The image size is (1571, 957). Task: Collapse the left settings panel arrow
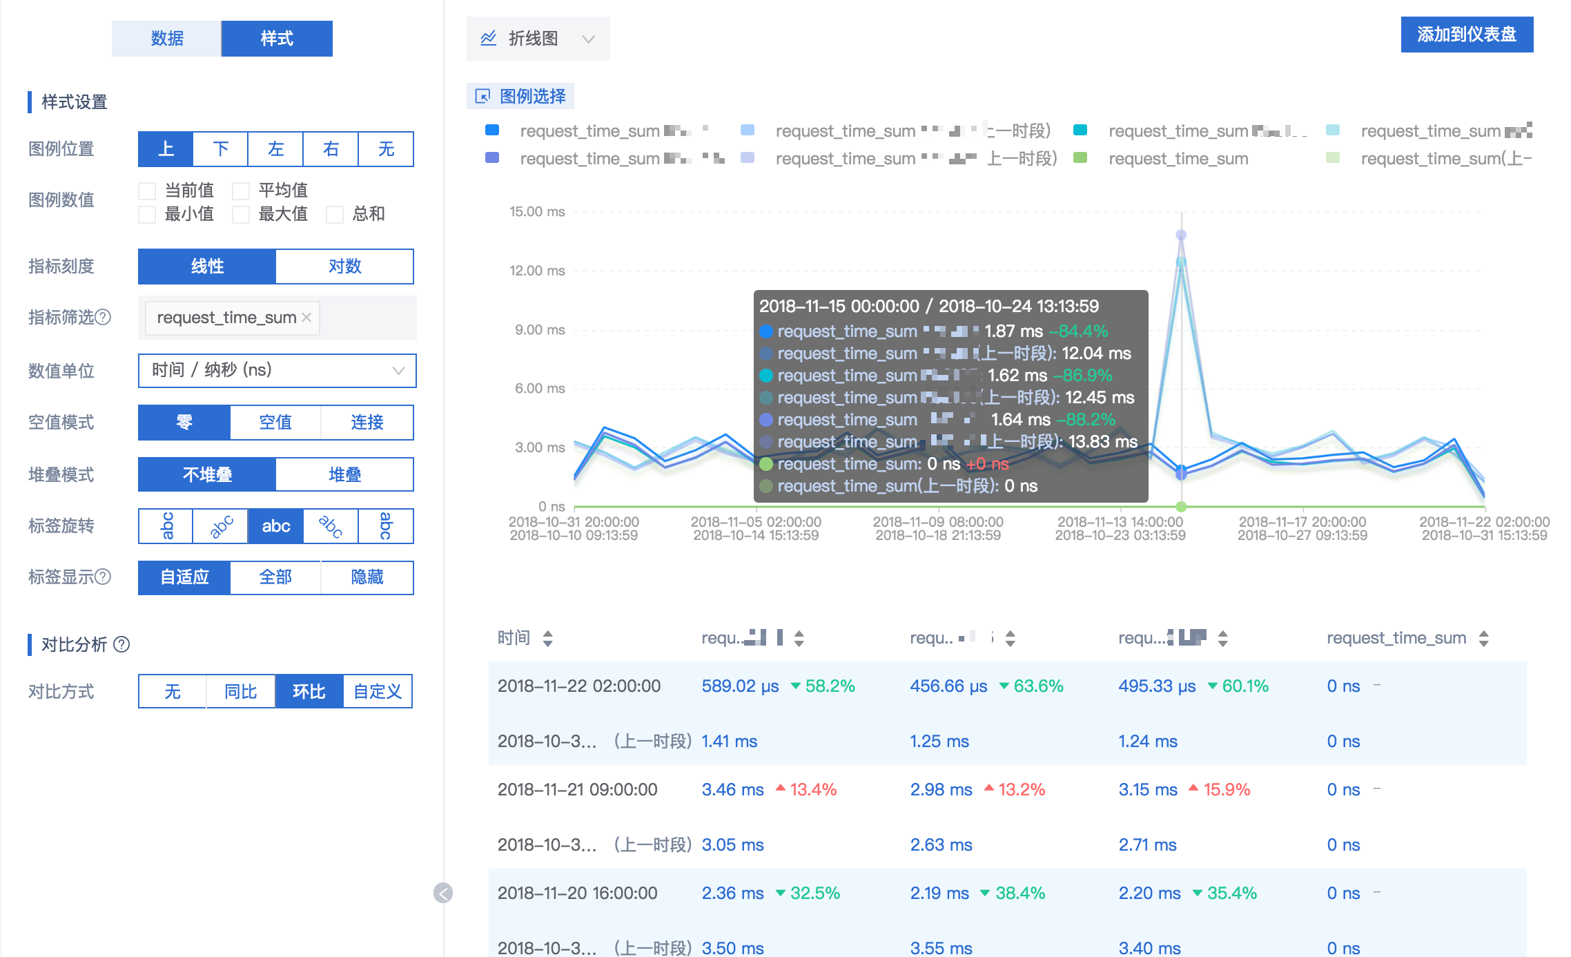[443, 893]
